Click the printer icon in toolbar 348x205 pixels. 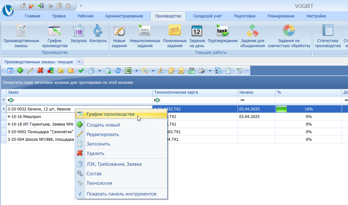(x=202, y=71)
